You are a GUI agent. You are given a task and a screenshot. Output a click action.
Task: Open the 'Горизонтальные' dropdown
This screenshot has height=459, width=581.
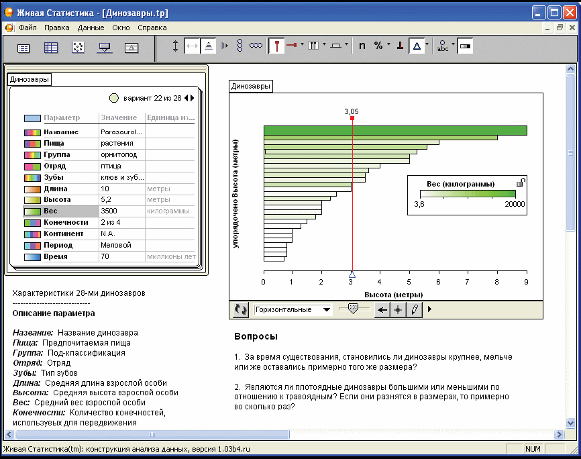(326, 309)
